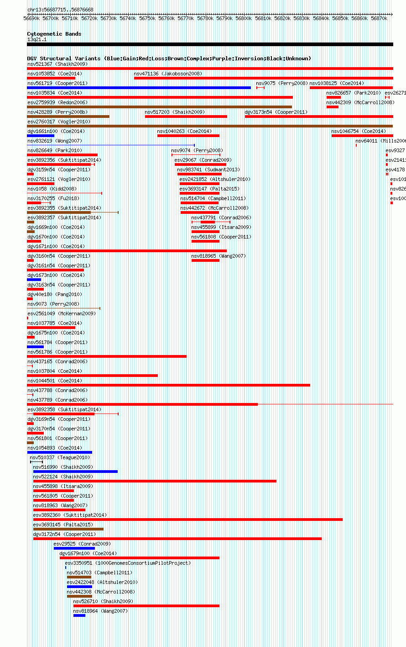Screen dimensions: 406x647
Task: Open esv3892360 (Suktitipat2014) variant label
Action: (70, 515)
